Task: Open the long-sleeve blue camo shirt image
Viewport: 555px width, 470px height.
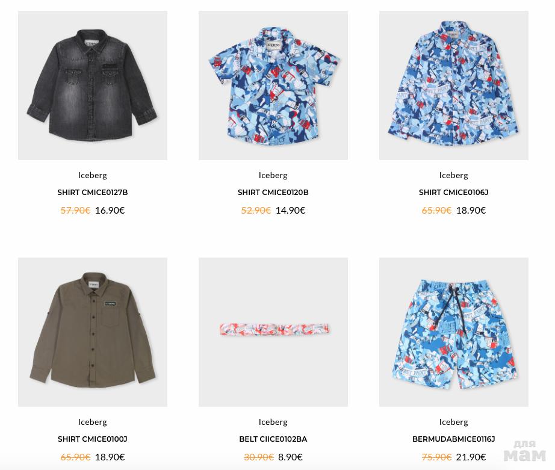Action: pos(453,85)
